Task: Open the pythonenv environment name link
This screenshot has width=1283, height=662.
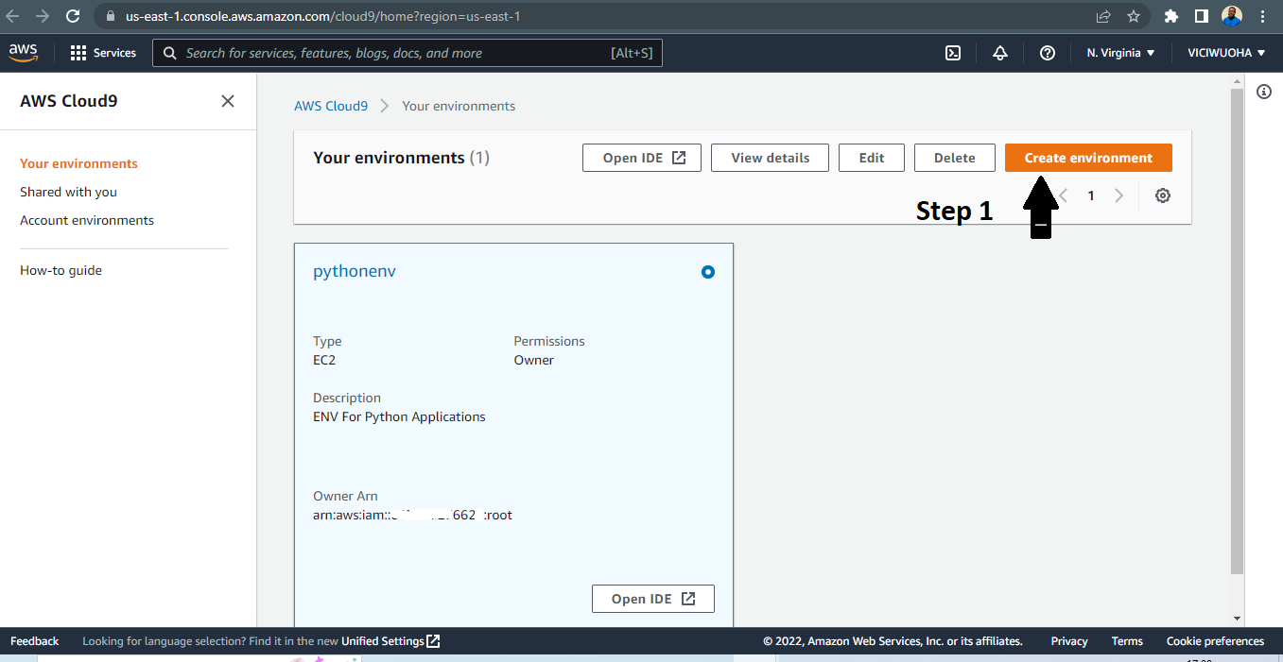Action: [355, 271]
